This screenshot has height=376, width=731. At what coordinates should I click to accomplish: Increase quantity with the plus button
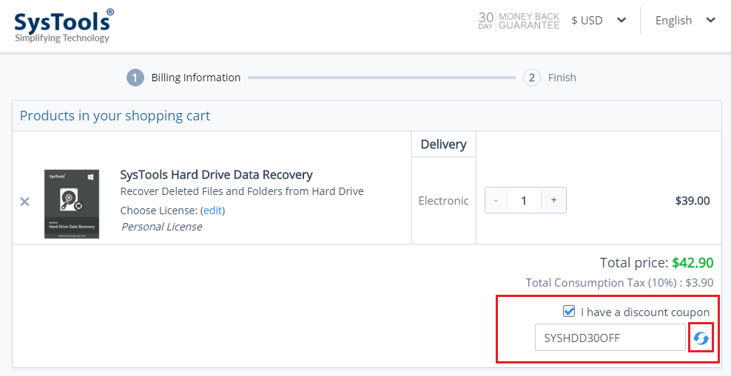click(554, 200)
